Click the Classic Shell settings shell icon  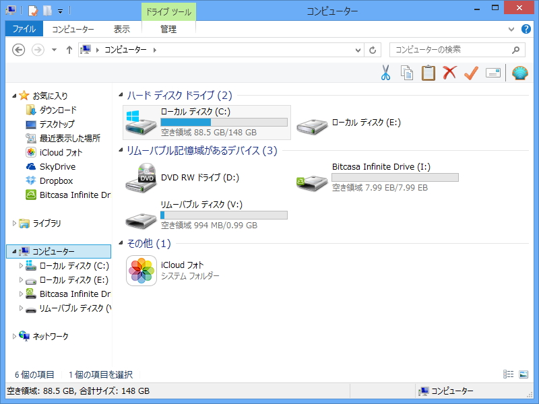(519, 73)
